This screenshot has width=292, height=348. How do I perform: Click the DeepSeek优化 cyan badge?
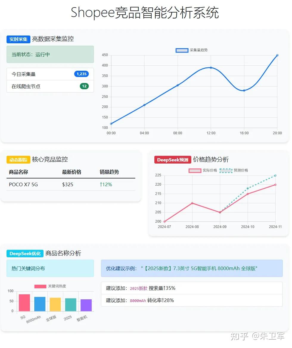[25, 253]
